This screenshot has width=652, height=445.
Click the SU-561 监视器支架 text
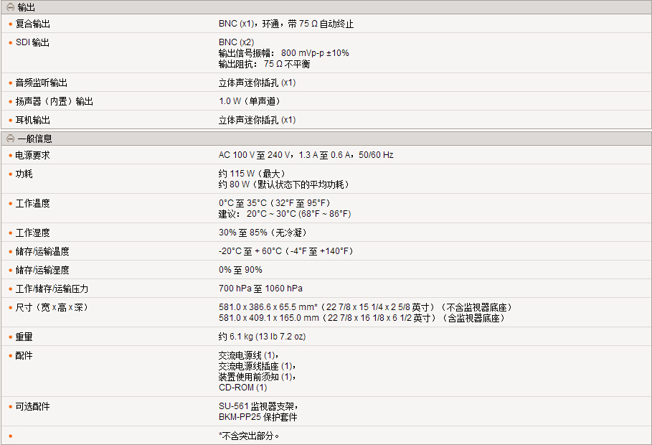(257, 406)
